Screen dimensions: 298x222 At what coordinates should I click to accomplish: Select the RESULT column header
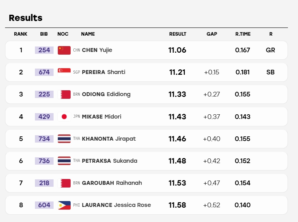click(178, 34)
